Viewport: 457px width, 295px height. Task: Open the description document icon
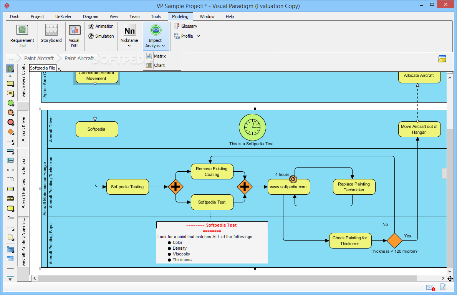tap(443, 287)
